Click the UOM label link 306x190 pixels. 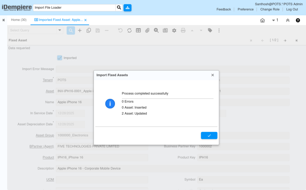[x=50, y=180]
